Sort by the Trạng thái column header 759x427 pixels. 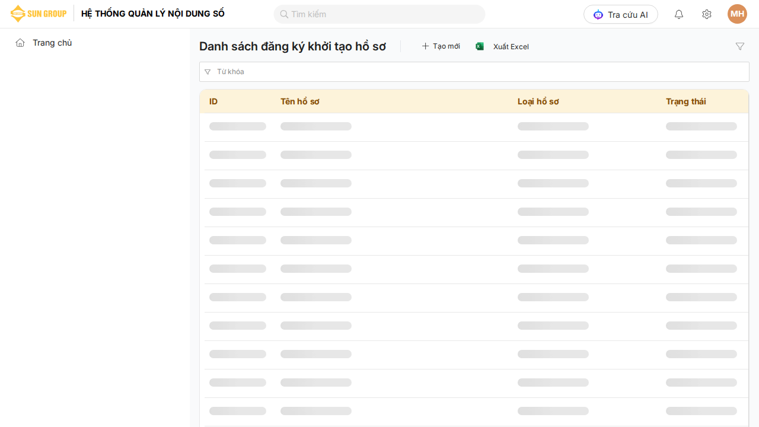[x=685, y=101]
